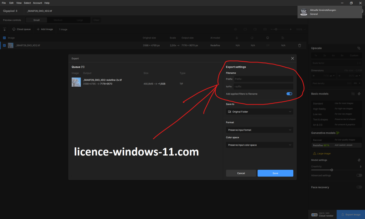Expand the Format dropdown
365x219 pixels.
tap(259, 130)
